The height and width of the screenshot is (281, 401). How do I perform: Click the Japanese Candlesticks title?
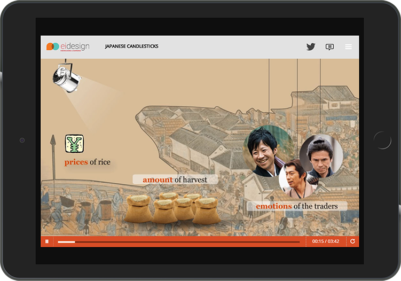pyautogui.click(x=131, y=46)
